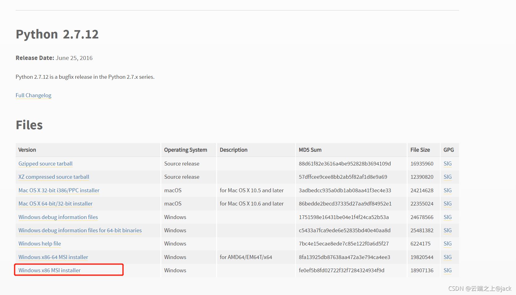
Task: Click 'Windows' in the help file row
Action: 175,244
